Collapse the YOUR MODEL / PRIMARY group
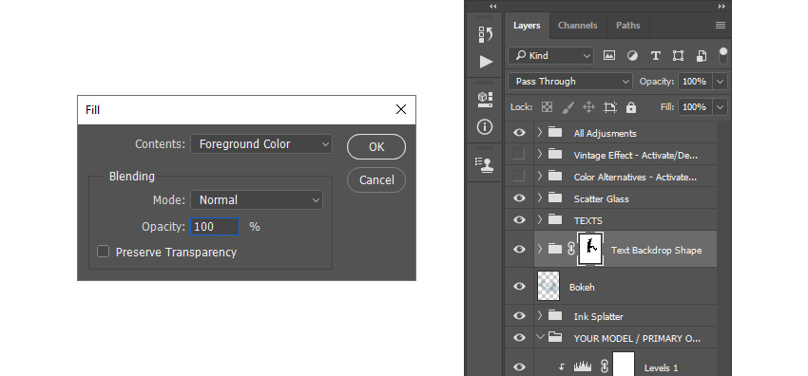 point(540,337)
